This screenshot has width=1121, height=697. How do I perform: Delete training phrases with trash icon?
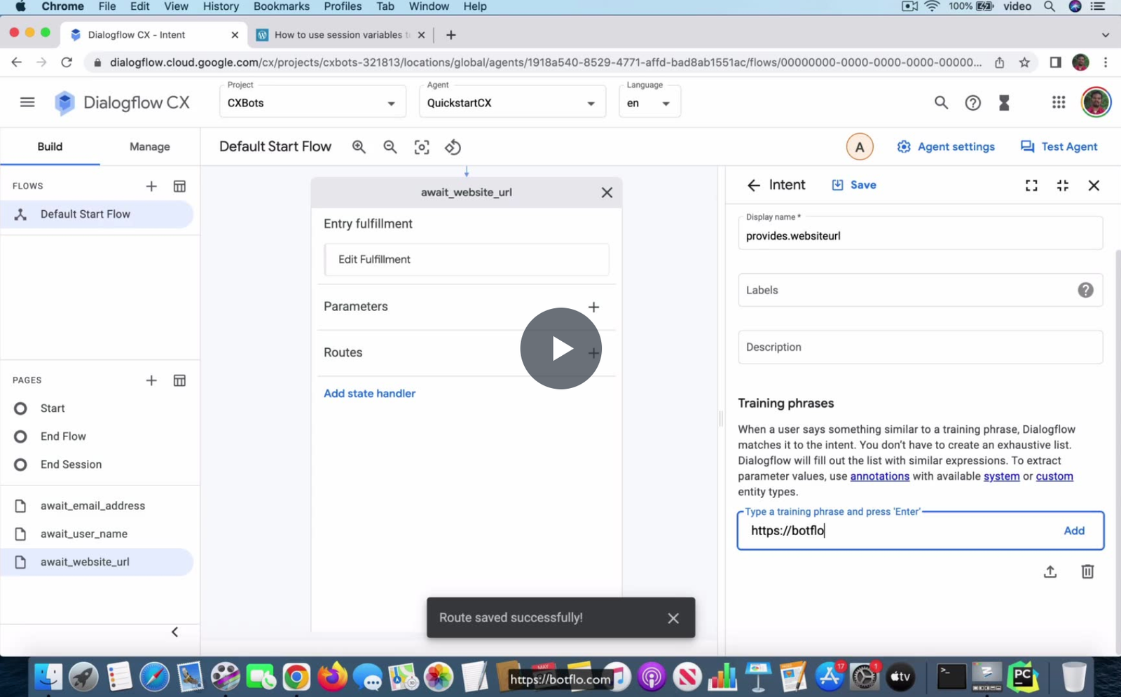pos(1087,572)
